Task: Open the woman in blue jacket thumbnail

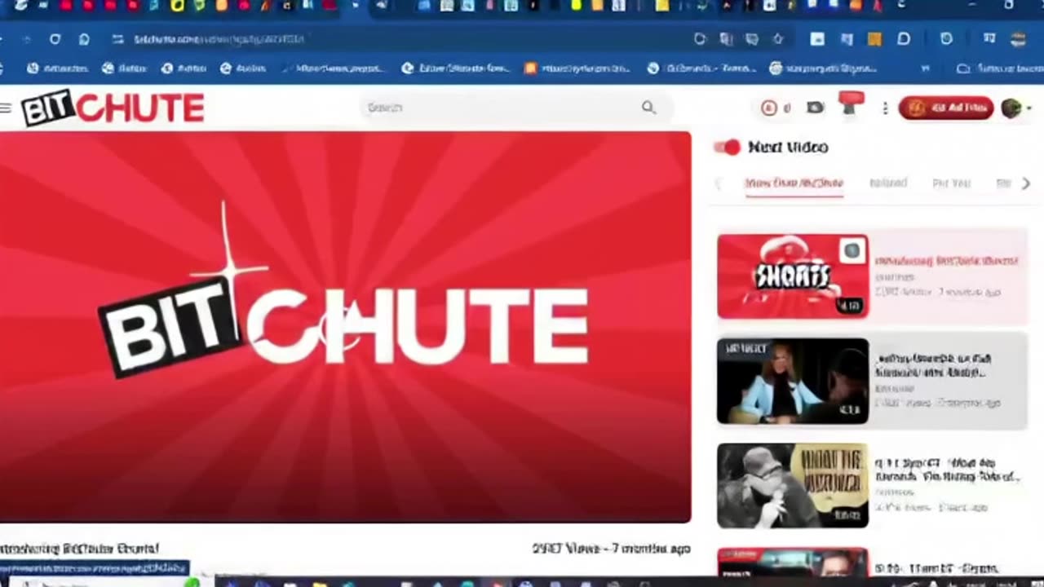Action: click(x=793, y=381)
